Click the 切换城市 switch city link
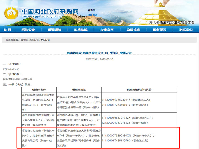The width and height of the screenshot is (199, 149). [92, 15]
